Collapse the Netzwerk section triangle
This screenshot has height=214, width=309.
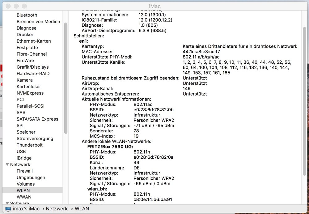(7, 165)
